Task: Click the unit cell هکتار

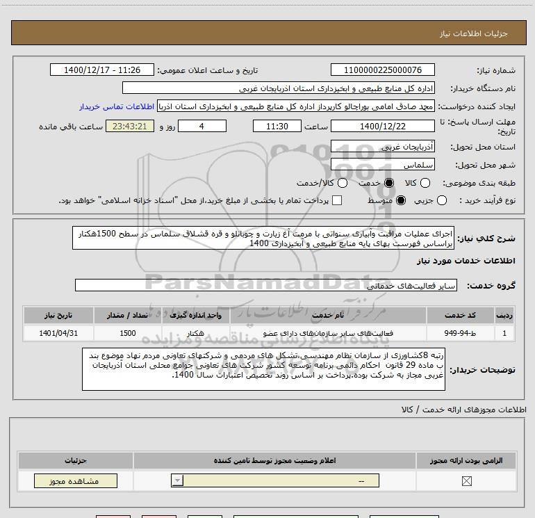Action: pyautogui.click(x=195, y=333)
